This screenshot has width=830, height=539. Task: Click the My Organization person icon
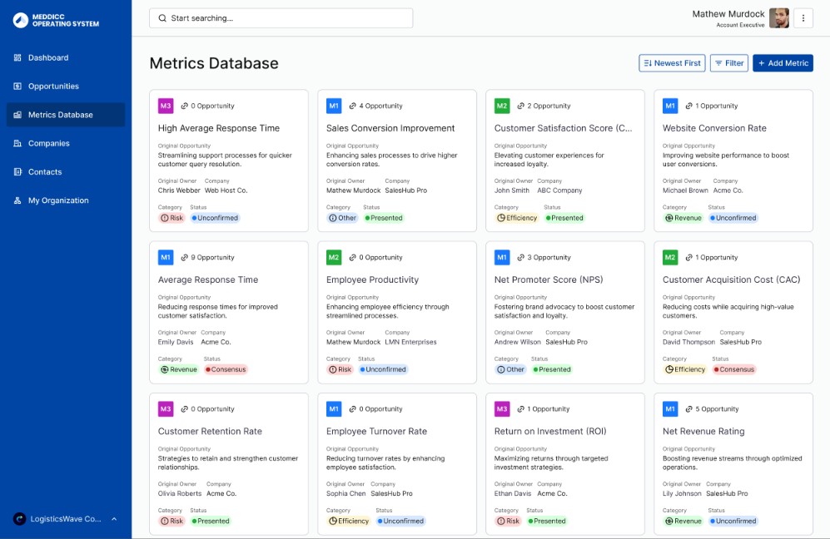17,200
